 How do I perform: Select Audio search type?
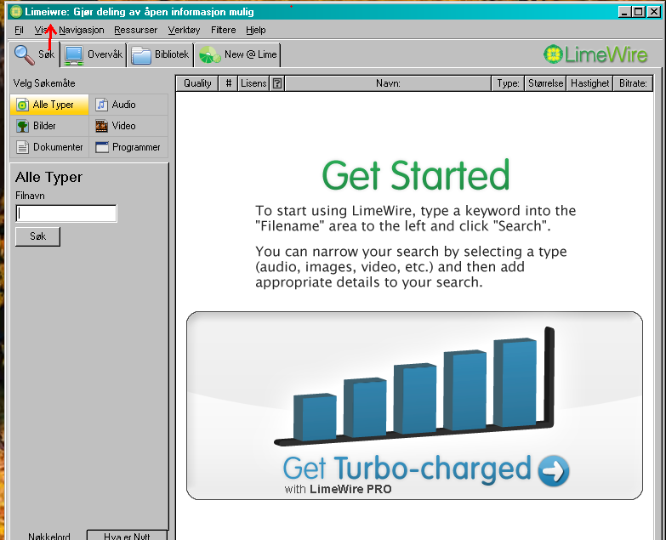[128, 105]
